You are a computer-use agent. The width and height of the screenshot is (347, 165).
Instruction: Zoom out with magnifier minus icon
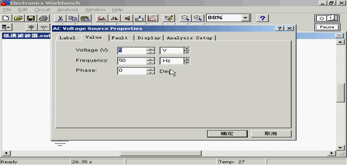click(185, 18)
